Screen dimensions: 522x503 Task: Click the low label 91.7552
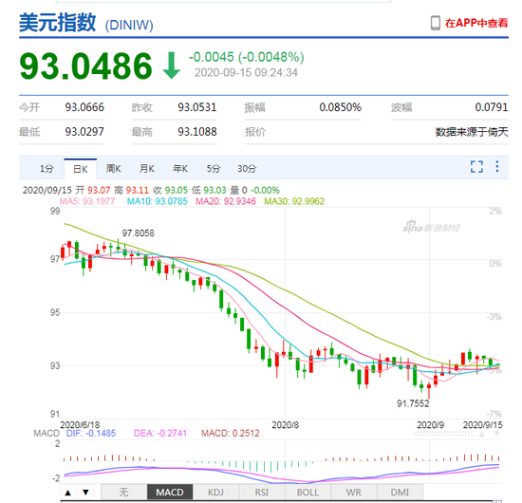(413, 403)
